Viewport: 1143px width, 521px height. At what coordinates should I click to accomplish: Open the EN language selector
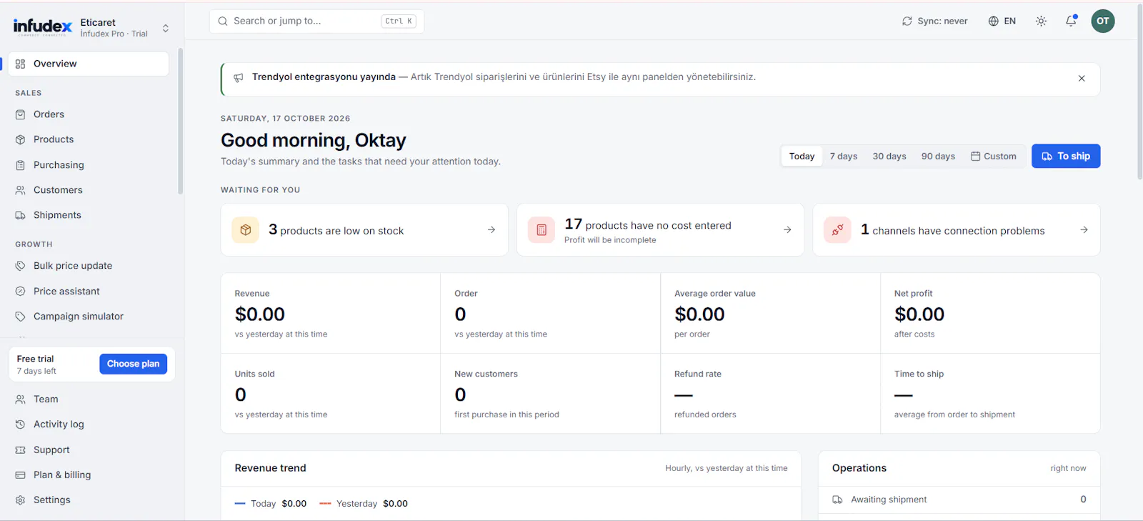point(1002,21)
